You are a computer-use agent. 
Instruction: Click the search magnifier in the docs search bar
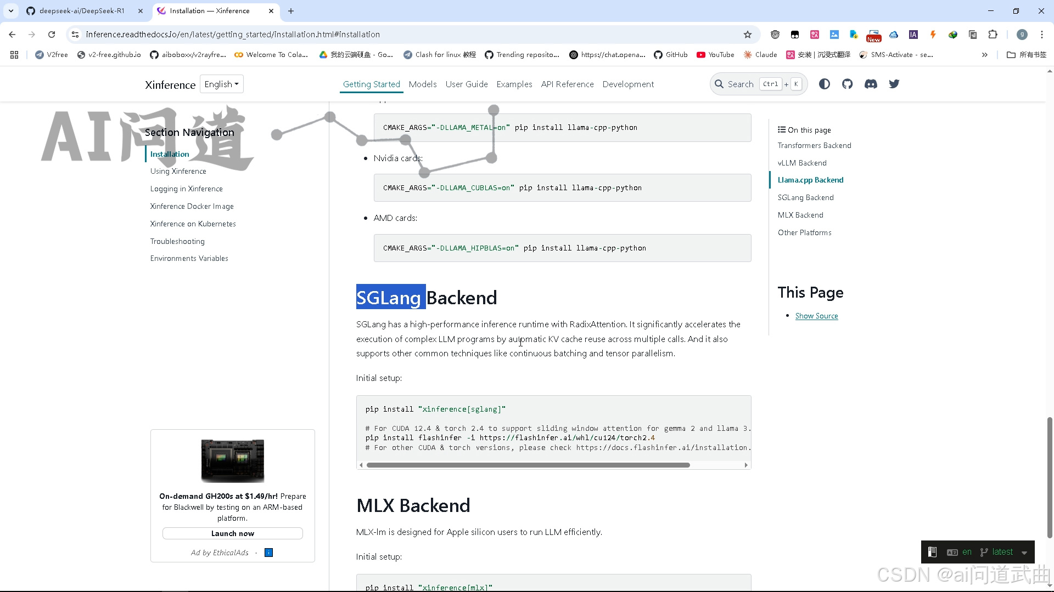point(720,84)
